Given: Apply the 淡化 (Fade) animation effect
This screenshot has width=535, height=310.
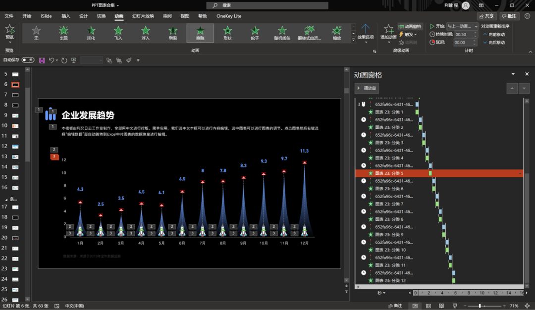Looking at the screenshot, I should [91, 33].
